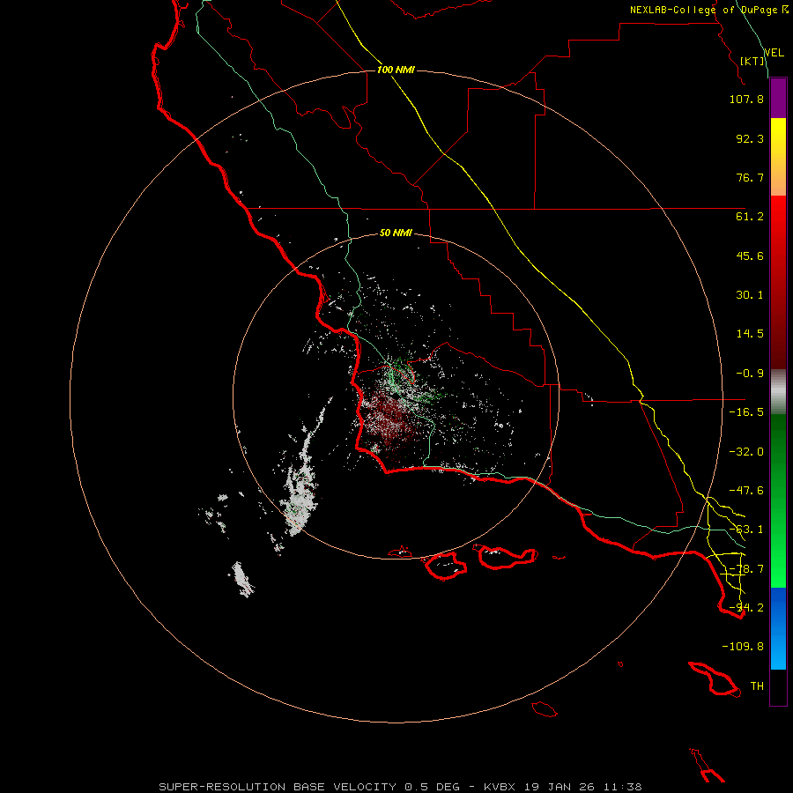
Task: Click the 100 NMI range ring label
Action: point(396,70)
